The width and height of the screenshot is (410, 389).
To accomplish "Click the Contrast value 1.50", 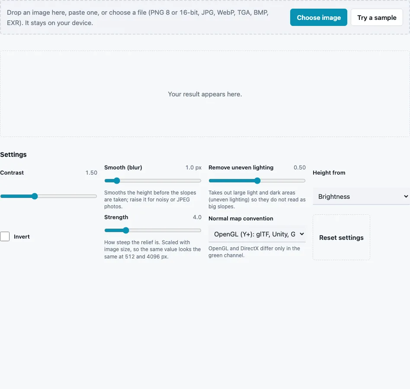I will pyautogui.click(x=91, y=173).
